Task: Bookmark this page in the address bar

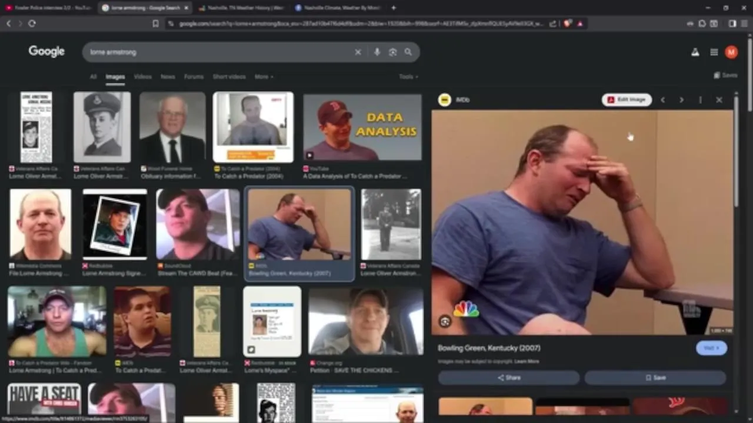Action: (155, 23)
